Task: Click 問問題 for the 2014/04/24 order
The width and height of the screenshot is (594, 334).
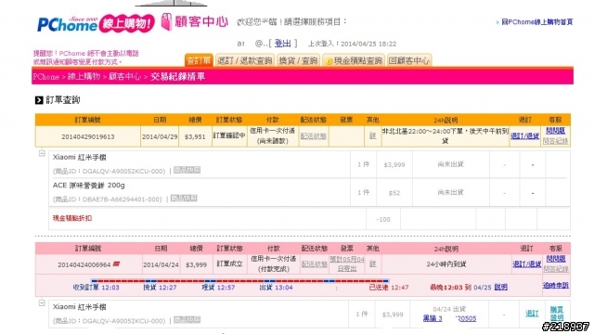Action: pos(556,259)
